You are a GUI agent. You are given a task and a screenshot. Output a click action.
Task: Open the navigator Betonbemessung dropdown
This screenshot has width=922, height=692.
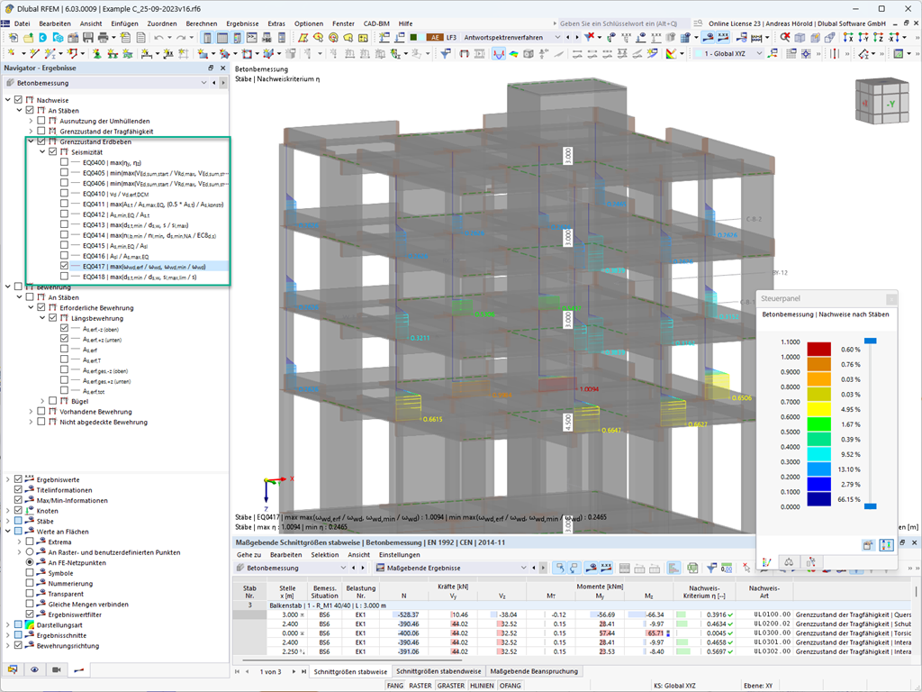click(204, 83)
